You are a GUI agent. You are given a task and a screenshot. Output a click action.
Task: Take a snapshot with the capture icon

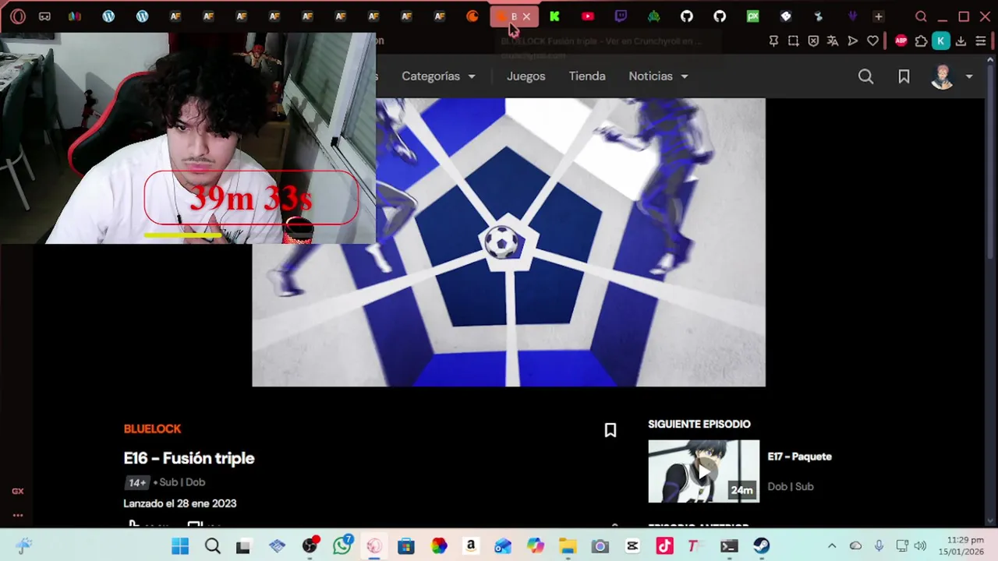click(794, 41)
